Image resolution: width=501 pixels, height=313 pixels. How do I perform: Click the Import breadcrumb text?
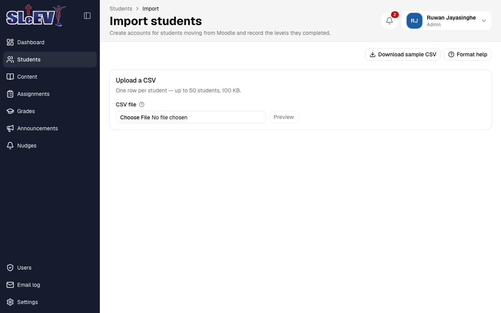[x=151, y=9]
